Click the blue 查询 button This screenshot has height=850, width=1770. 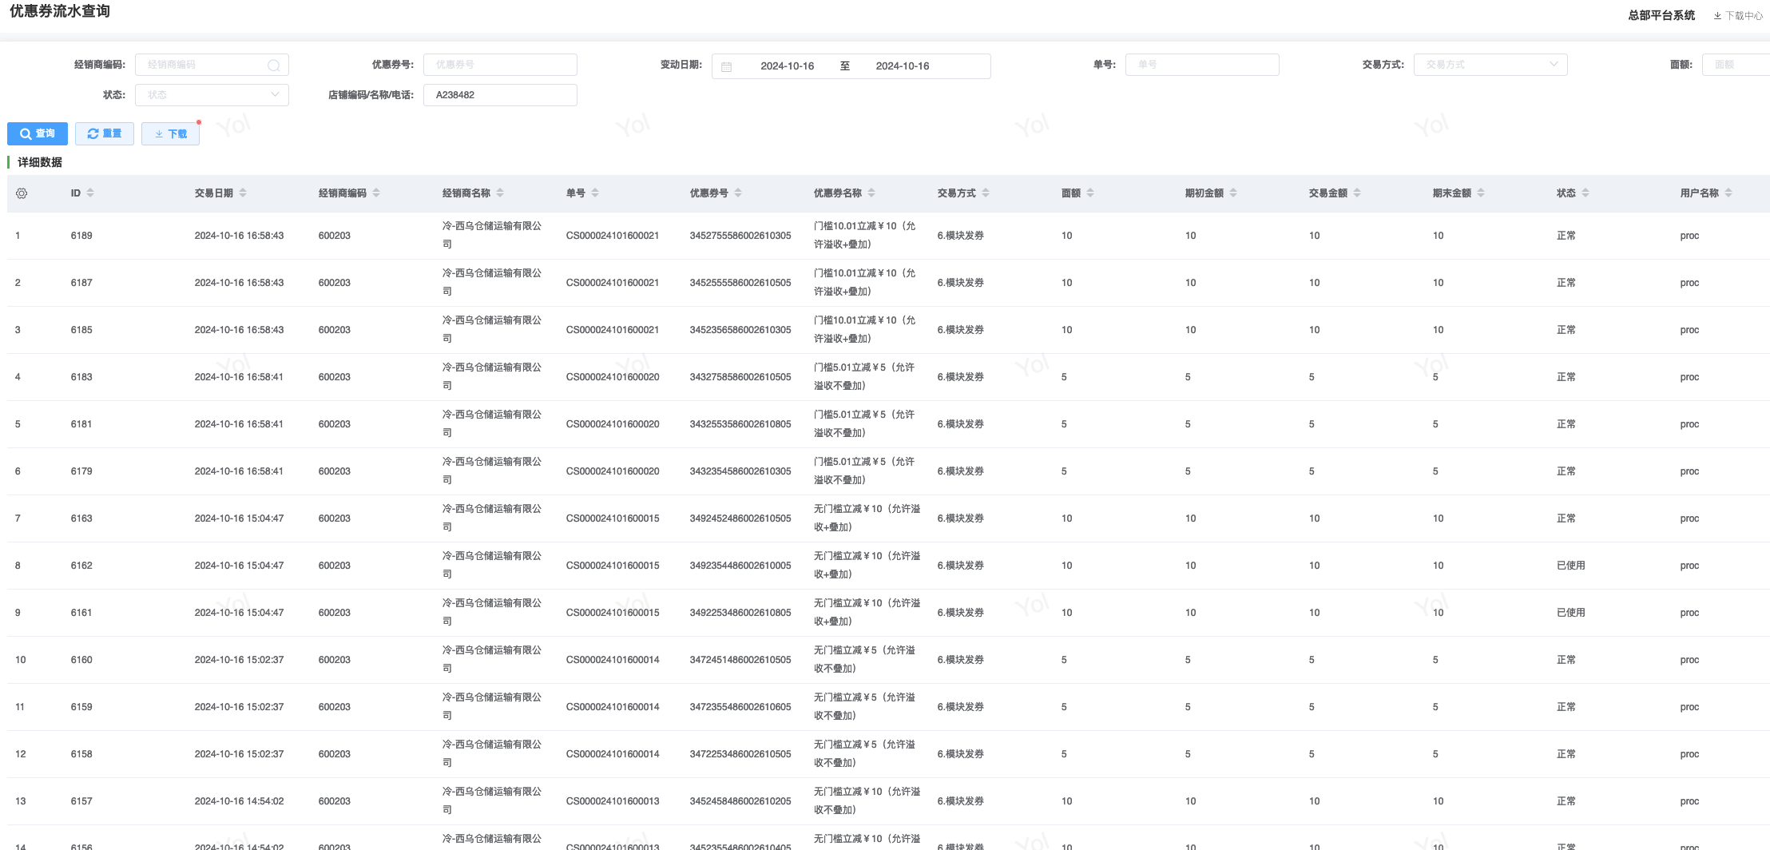click(38, 133)
